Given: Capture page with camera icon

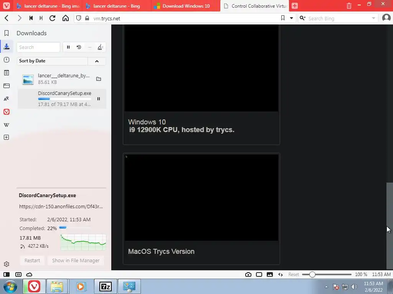Looking at the screenshot, I should (248, 274).
